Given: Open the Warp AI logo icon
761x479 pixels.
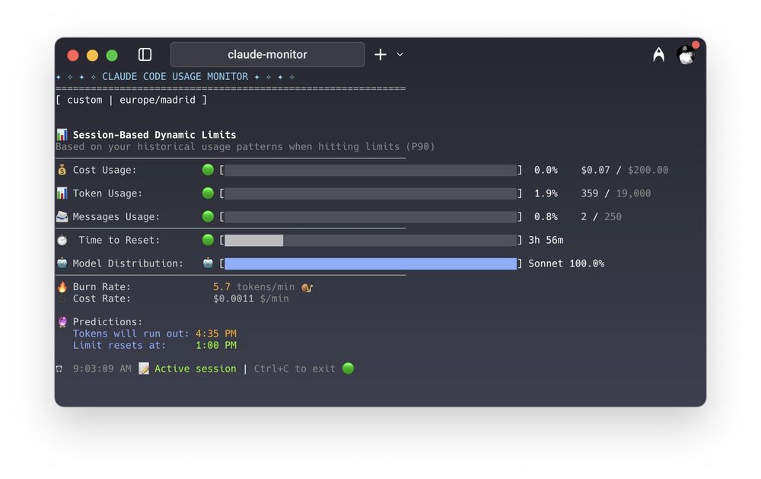Looking at the screenshot, I should coord(658,54).
